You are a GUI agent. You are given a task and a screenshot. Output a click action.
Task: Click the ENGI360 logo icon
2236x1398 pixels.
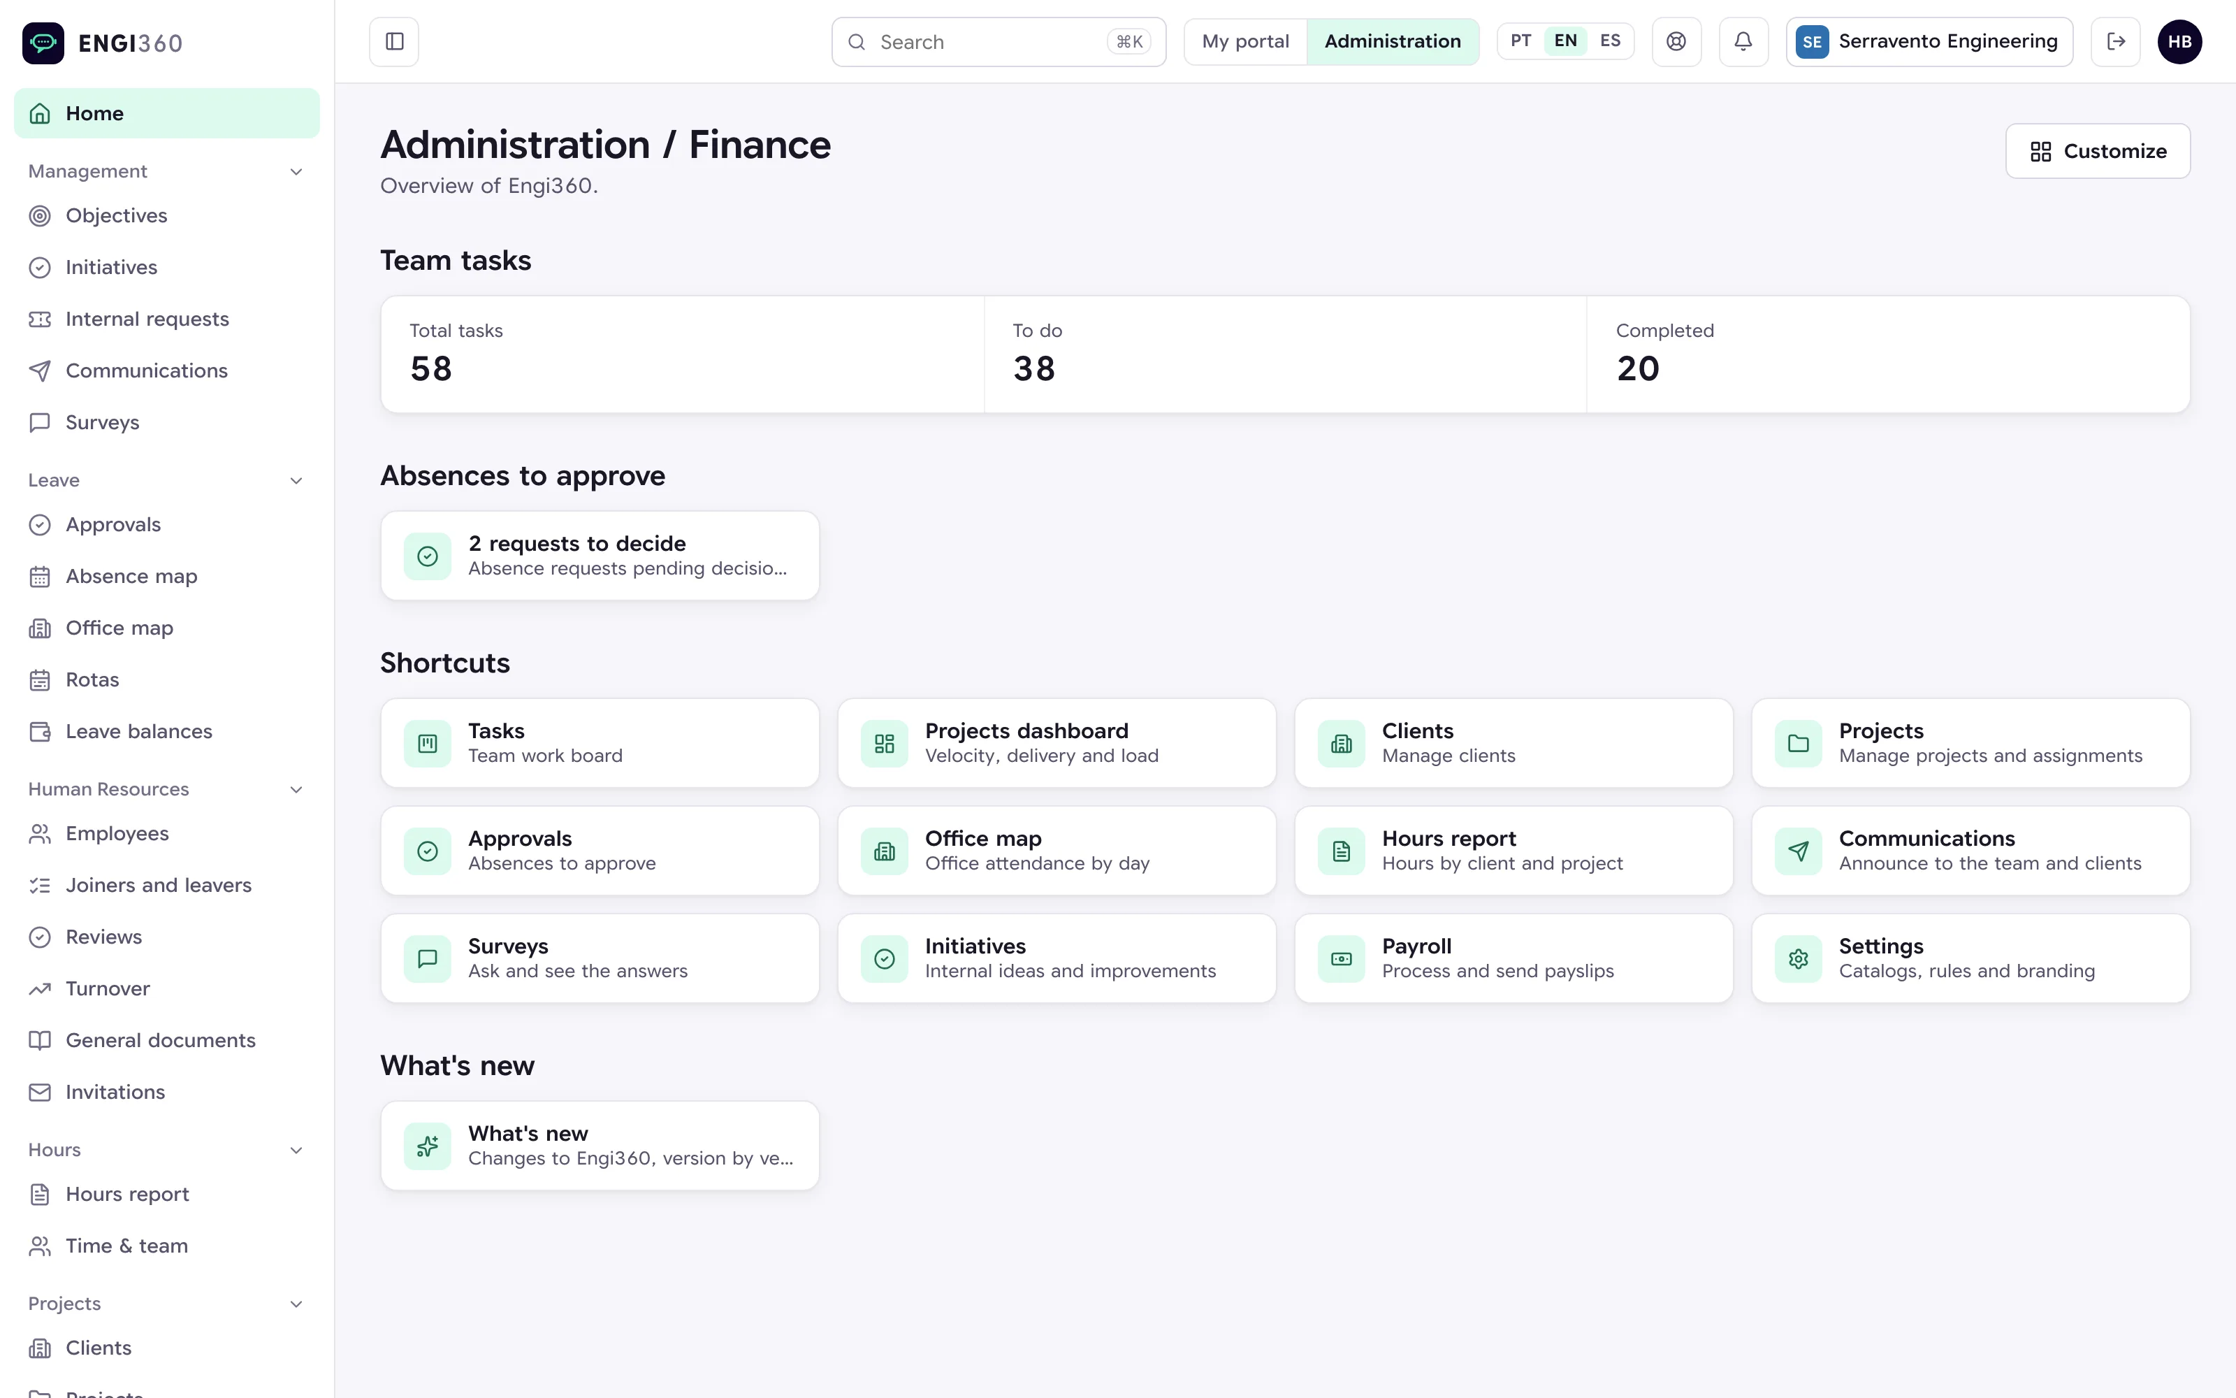click(x=43, y=43)
